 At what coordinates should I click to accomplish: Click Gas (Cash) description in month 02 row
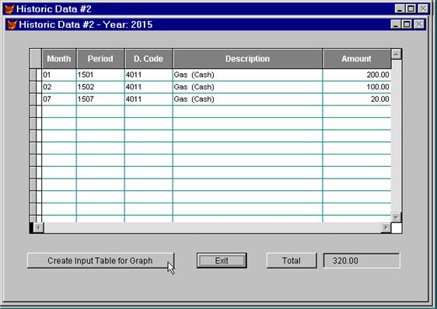[247, 87]
